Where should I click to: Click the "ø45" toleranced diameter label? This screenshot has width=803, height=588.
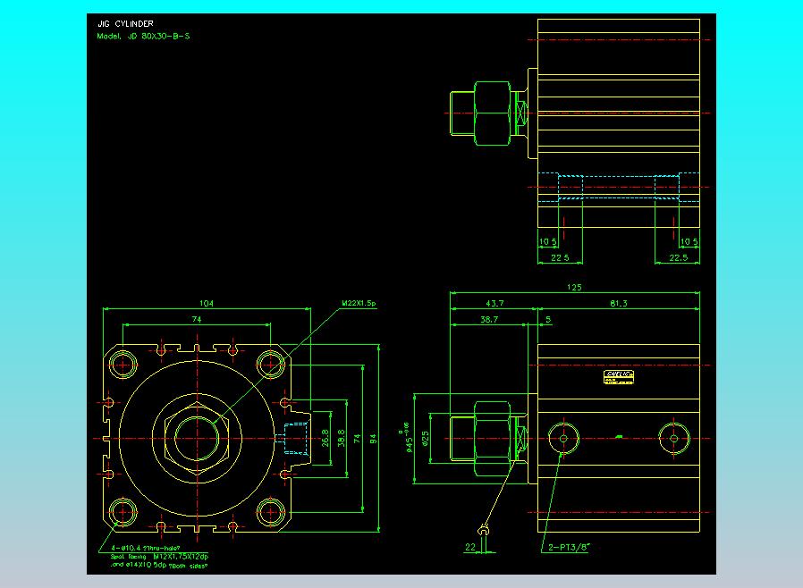tap(408, 438)
